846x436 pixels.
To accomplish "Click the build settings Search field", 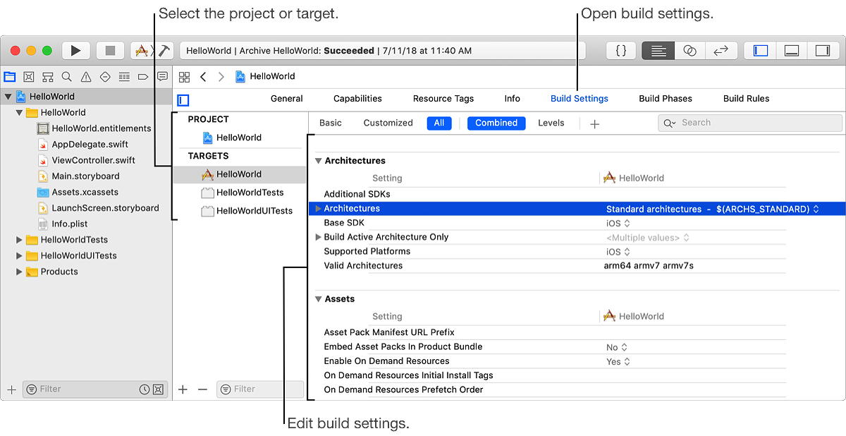I will tap(750, 123).
